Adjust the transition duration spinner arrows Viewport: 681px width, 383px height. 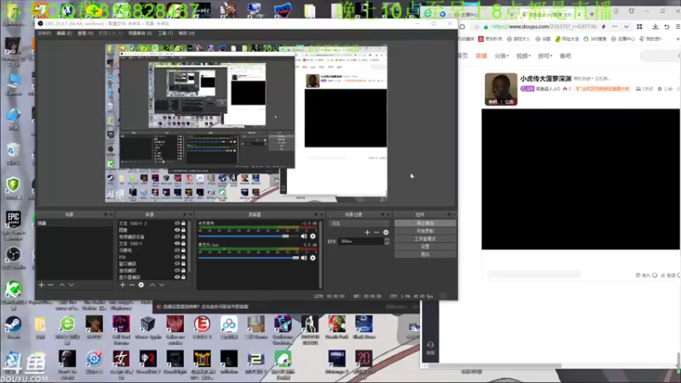[387, 242]
